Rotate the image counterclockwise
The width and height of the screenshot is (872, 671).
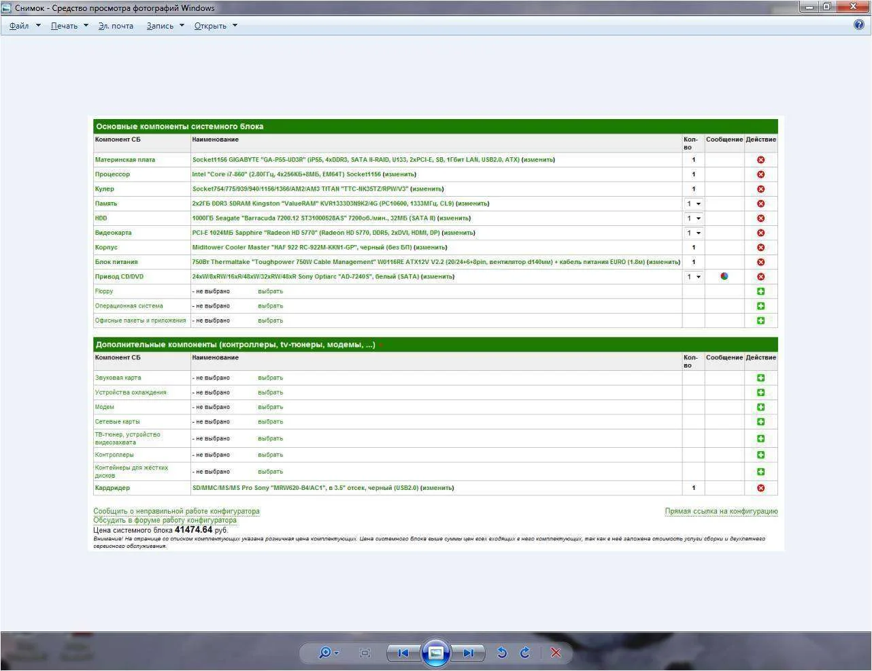[x=502, y=653]
